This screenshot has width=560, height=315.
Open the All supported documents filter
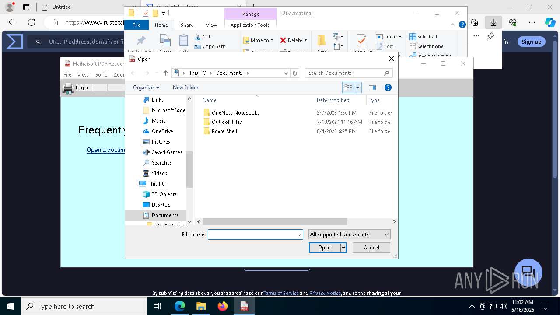pos(349,234)
